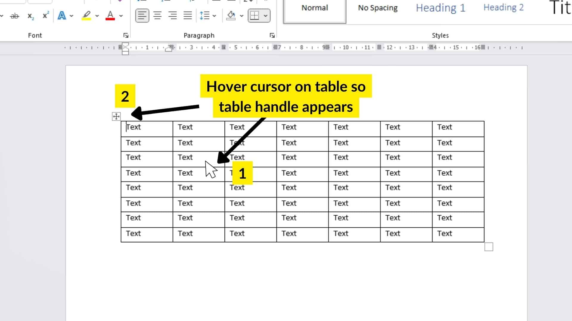Click the right alignment icon

[x=173, y=16]
